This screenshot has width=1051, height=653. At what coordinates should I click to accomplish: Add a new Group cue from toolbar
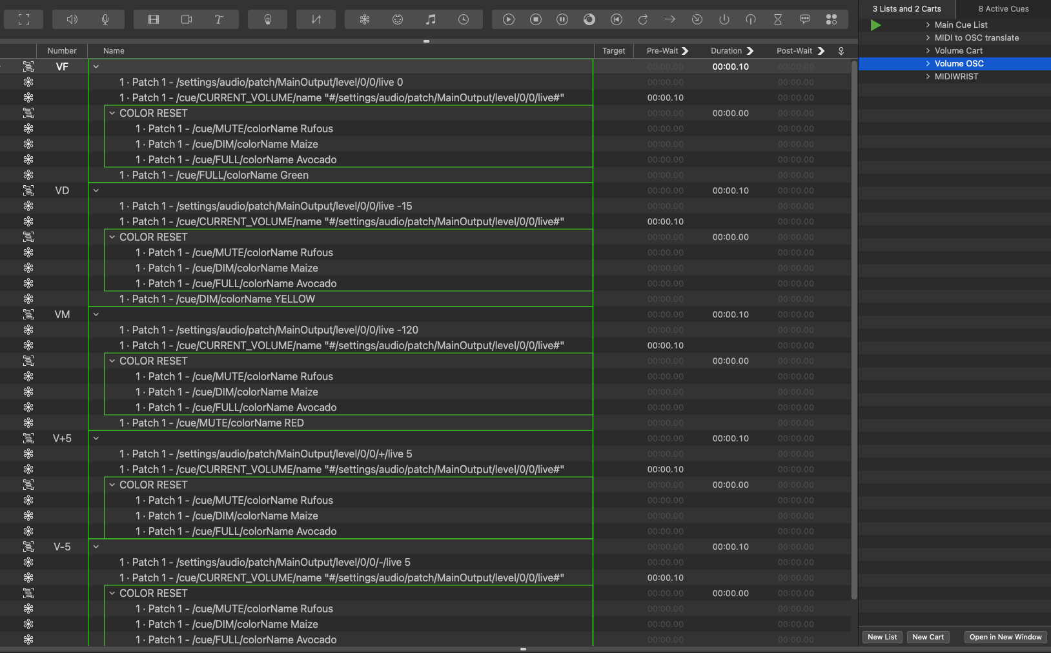point(24,19)
